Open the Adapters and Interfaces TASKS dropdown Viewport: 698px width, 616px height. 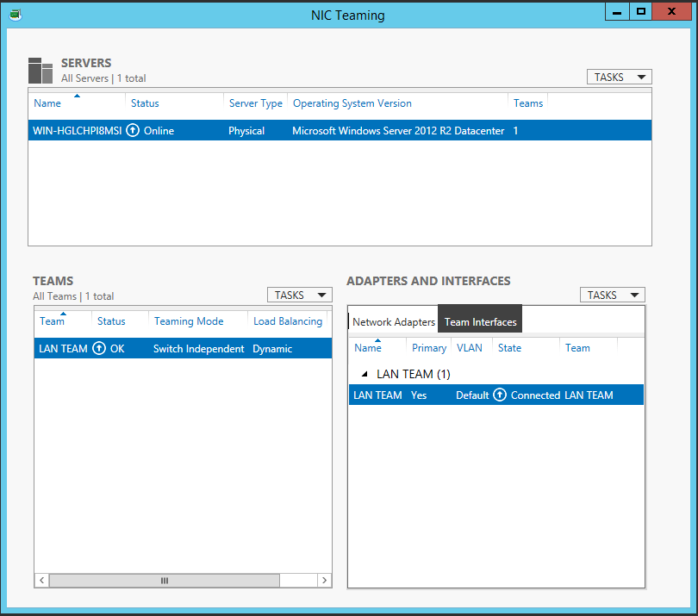click(x=613, y=296)
